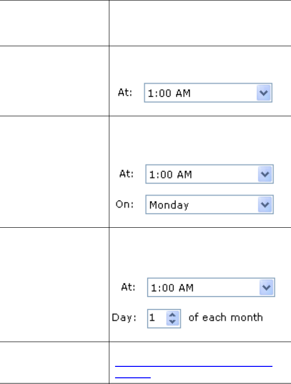Open the On day-of-week dropdown arrow
This screenshot has height=384, width=291.
click(x=266, y=205)
